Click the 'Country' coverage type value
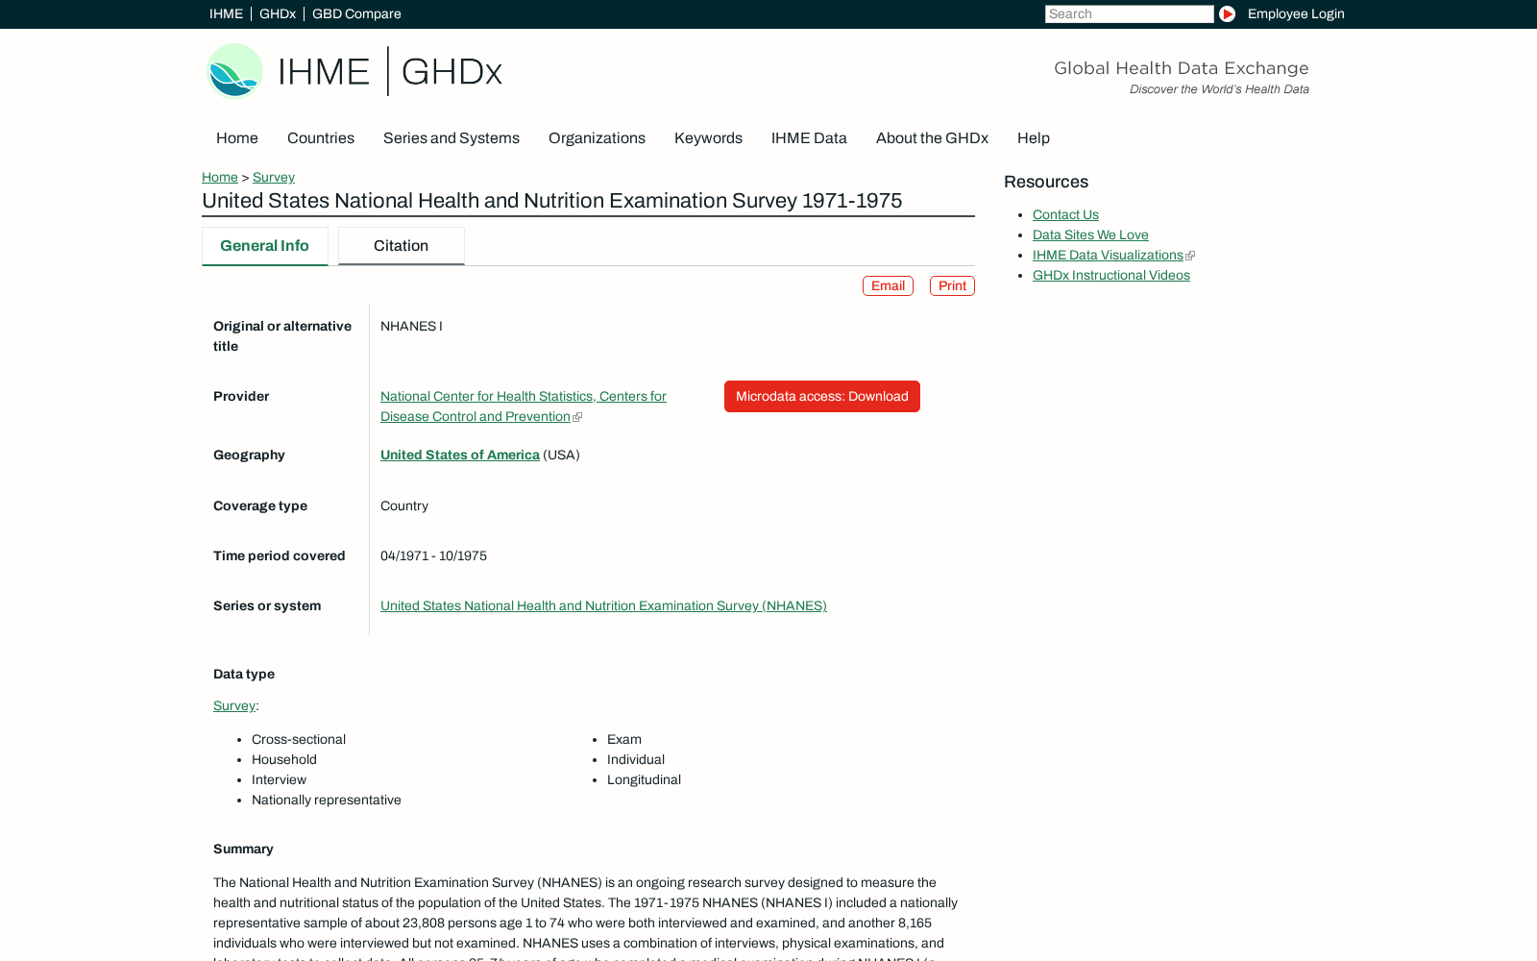This screenshot has width=1537, height=961. tap(404, 505)
